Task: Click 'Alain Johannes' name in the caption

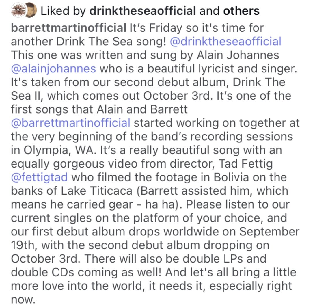Action: 238,55
